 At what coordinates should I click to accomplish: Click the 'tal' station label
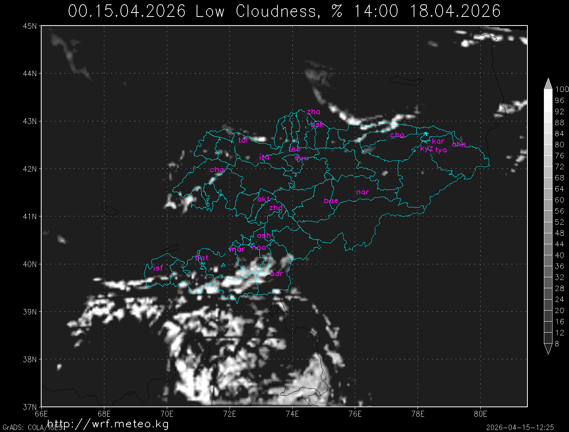[243, 140]
